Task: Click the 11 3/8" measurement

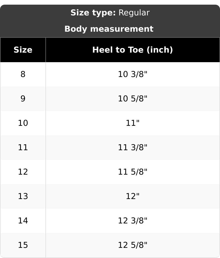Action: click(133, 147)
